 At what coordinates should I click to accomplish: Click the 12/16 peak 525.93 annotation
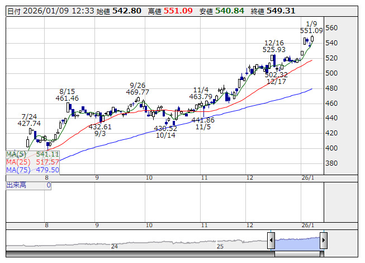pos(274,46)
